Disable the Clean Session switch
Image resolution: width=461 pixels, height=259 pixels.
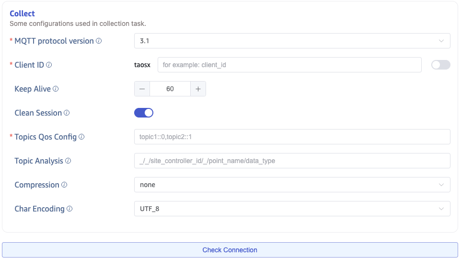click(144, 113)
